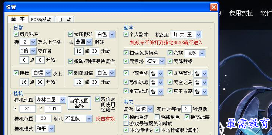
Task: Toggle the 厉兵秣马 checkbox
Action: click(16, 34)
